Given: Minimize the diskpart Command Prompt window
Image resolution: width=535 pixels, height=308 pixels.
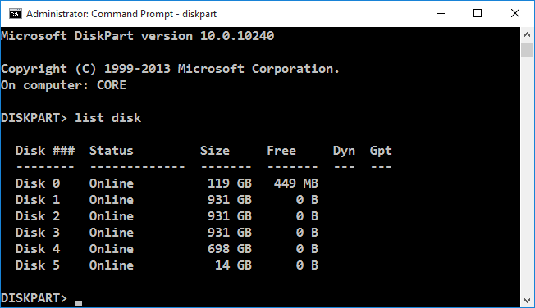Looking at the screenshot, I should click(441, 14).
